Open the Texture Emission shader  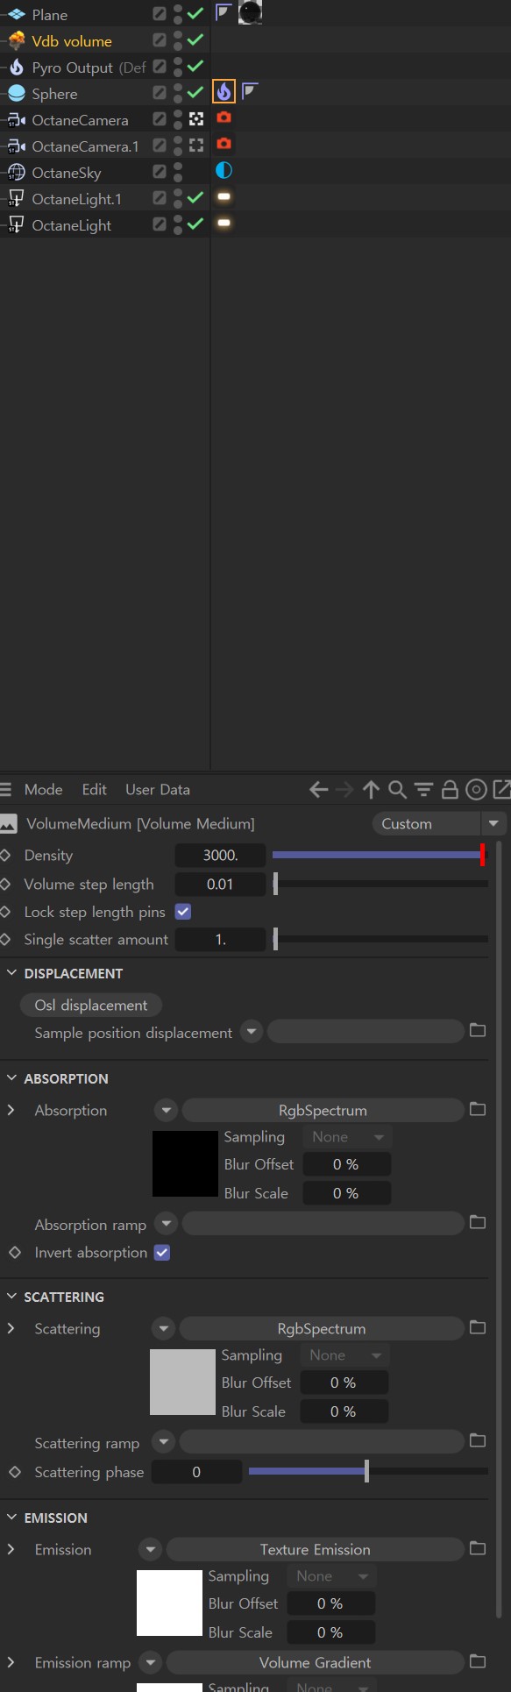coord(316,1549)
